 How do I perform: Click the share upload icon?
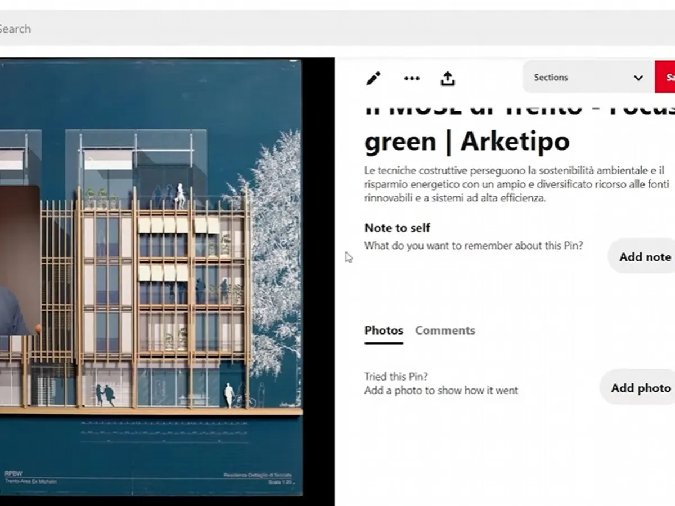click(x=448, y=78)
